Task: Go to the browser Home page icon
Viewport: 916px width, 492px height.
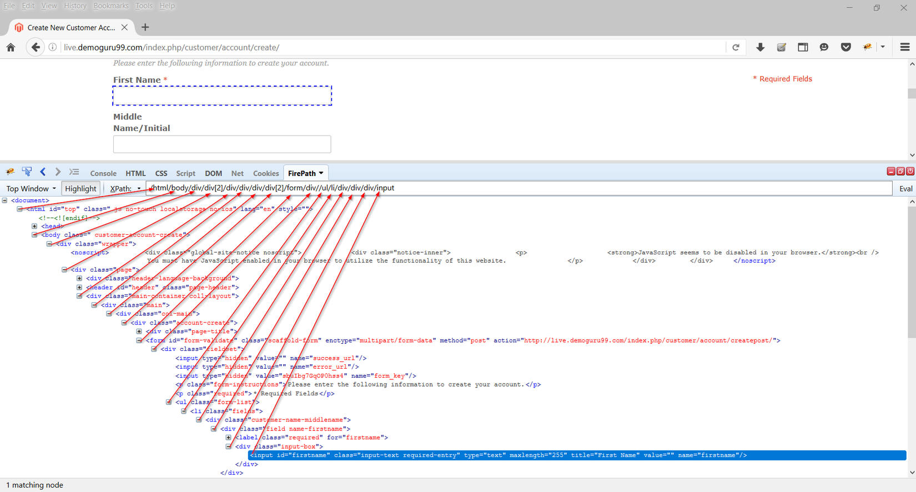Action: (x=11, y=47)
